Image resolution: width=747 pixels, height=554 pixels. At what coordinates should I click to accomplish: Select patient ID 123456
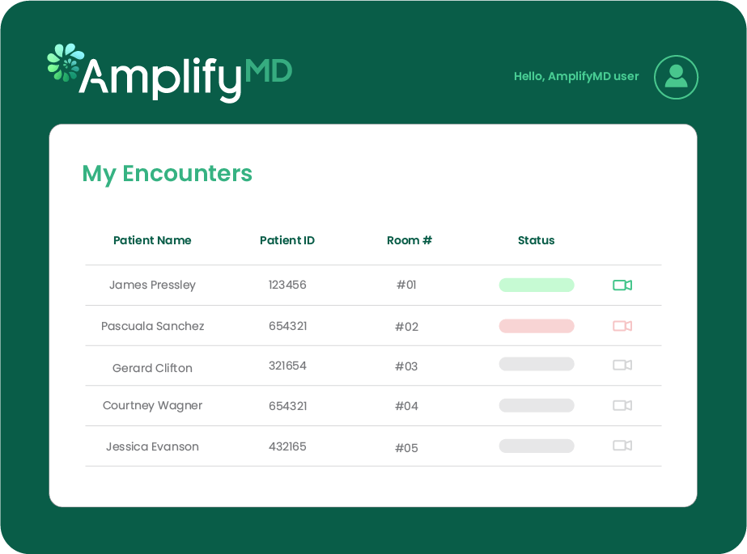[x=287, y=285]
